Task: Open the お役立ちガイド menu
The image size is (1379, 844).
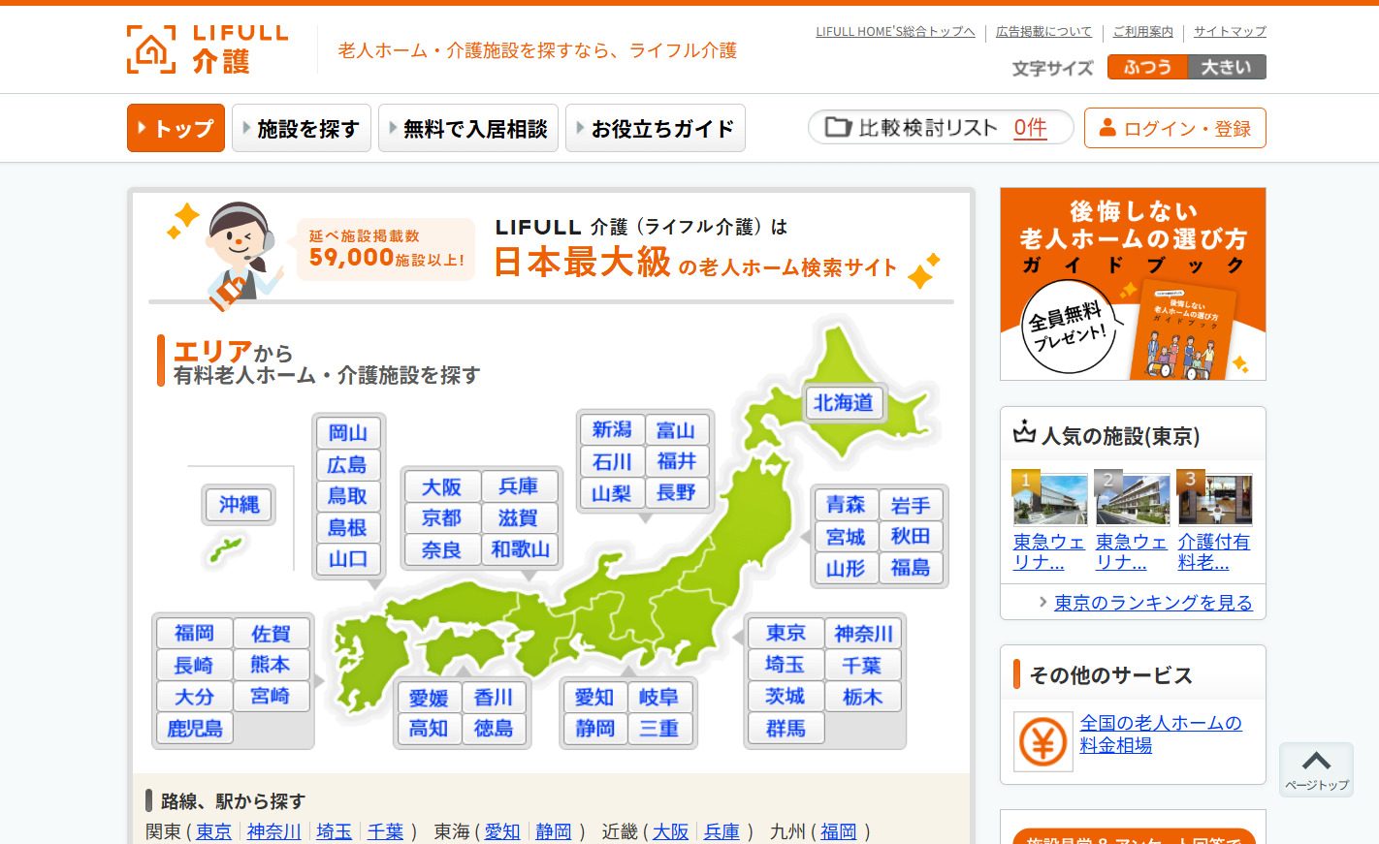Action: pyautogui.click(x=656, y=128)
